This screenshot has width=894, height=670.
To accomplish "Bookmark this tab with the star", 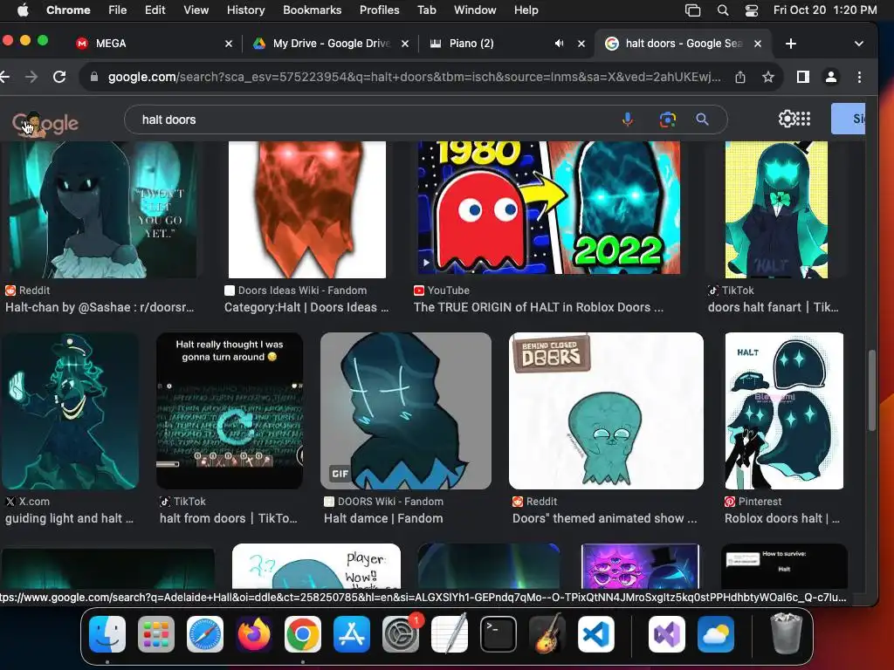I will pos(768,77).
